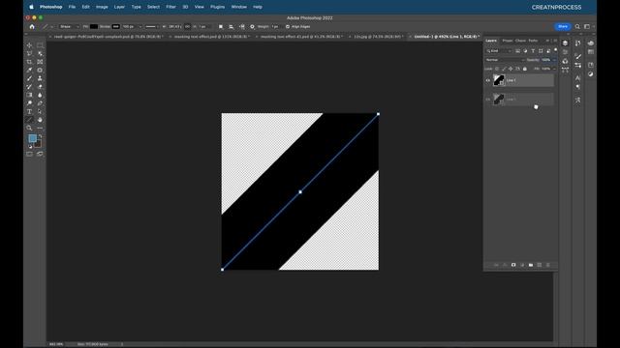Viewport: 620px width, 348px height.
Task: Open the Apple menu
Action: pos(31,7)
